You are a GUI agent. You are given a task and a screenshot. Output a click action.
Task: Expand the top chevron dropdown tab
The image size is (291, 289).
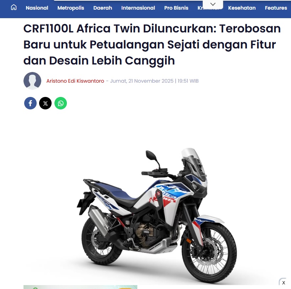click(213, 4)
